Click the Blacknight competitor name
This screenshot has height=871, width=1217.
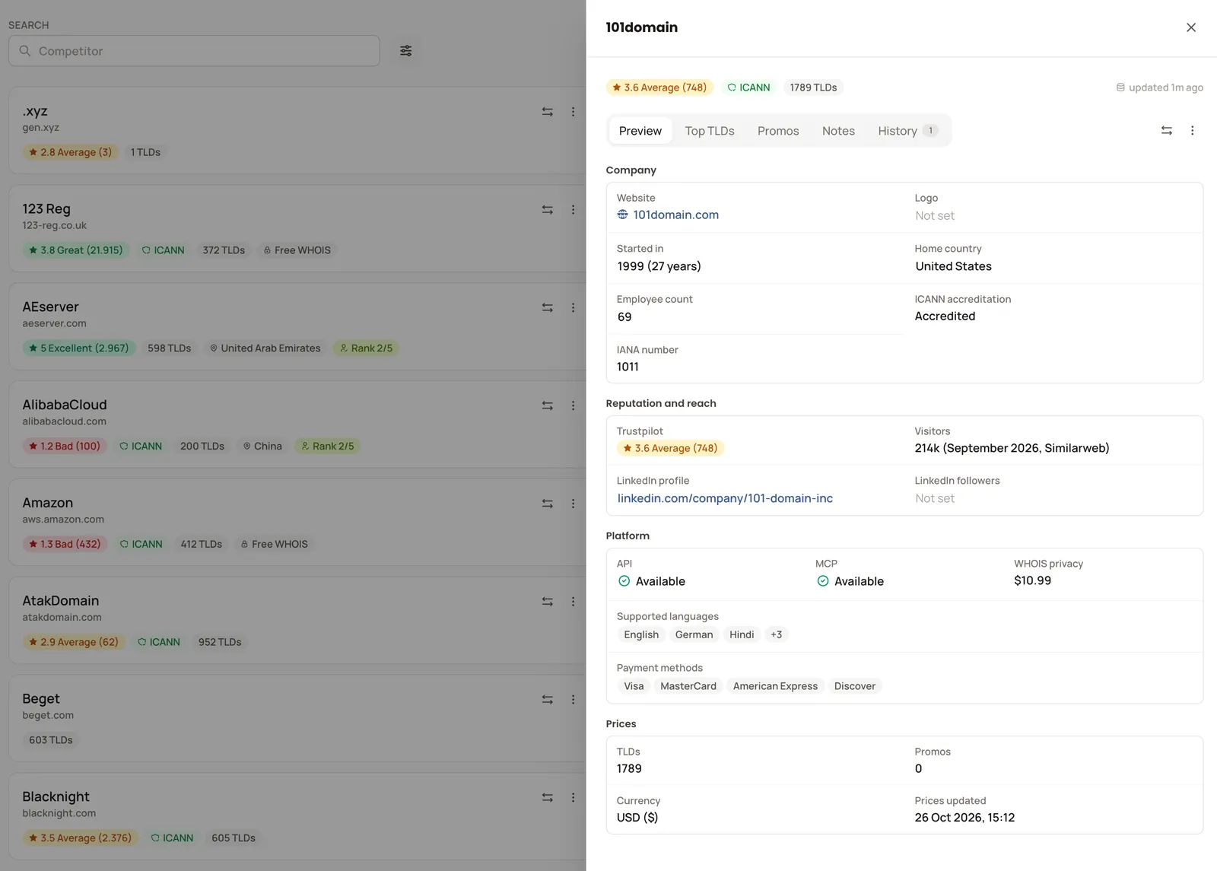point(56,797)
